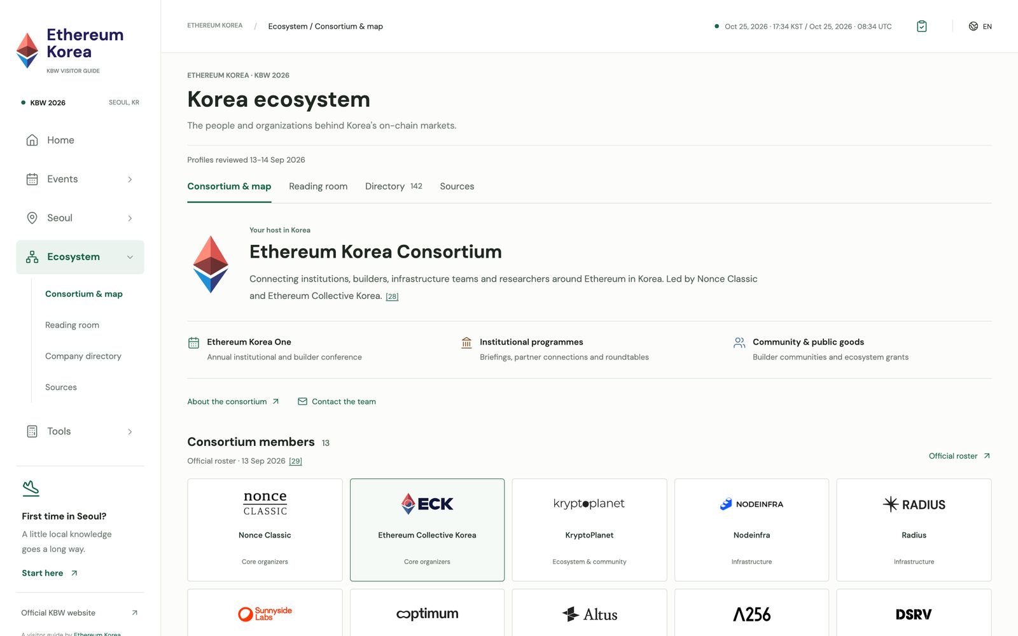The image size is (1018, 636).
Task: Expand the Seoul sidebar section chevron
Action: coord(130,218)
